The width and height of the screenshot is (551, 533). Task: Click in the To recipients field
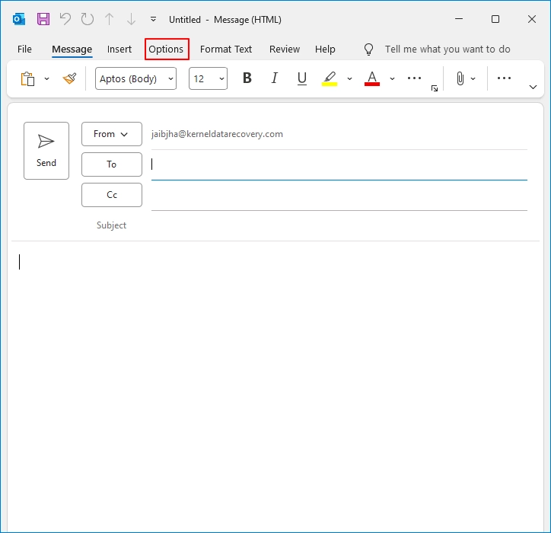(339, 164)
